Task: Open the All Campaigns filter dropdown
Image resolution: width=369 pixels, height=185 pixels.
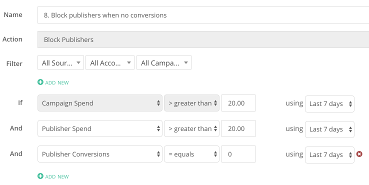Action: (164, 62)
